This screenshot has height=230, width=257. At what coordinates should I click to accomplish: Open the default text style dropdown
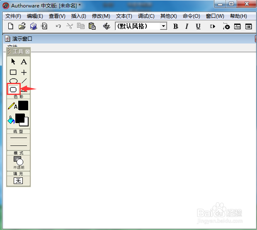[163, 26]
